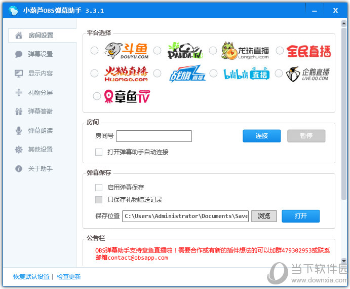Click the blue 连接 button
This screenshot has width=350, height=289.
[x=261, y=136]
